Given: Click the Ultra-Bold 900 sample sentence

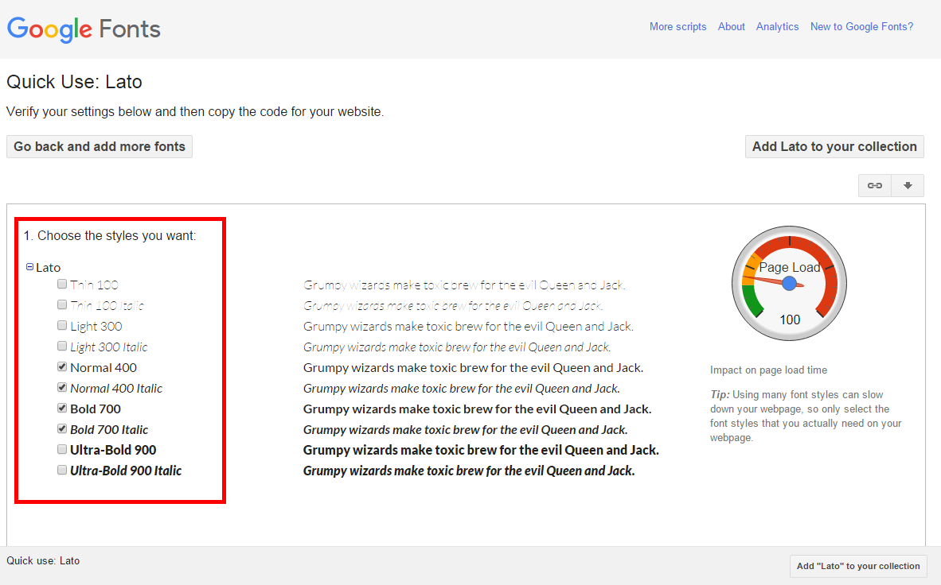Looking at the screenshot, I should pos(481,450).
